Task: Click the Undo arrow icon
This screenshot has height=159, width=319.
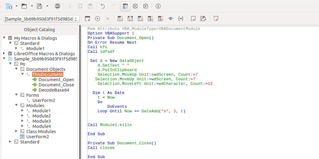Action: (x=103, y=6)
